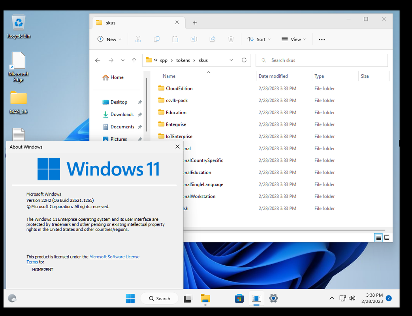Select the CloudEdition folder
Screen dimensions: 412x316
[175, 88]
